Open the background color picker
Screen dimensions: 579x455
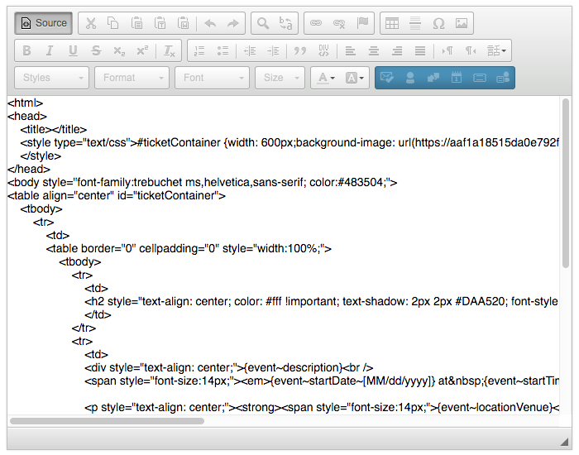point(355,78)
